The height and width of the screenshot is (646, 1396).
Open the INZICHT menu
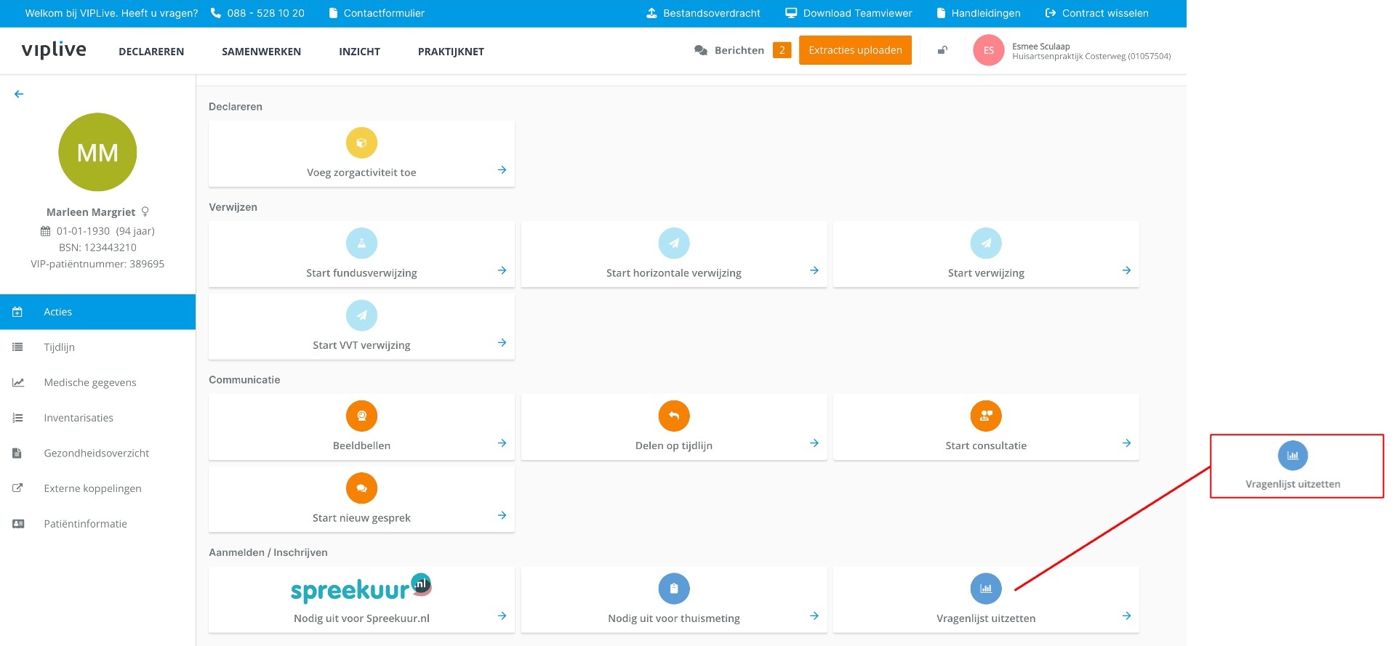359,52
